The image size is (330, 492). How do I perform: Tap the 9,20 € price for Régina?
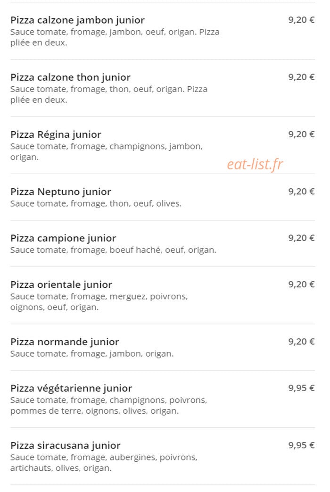point(301,134)
